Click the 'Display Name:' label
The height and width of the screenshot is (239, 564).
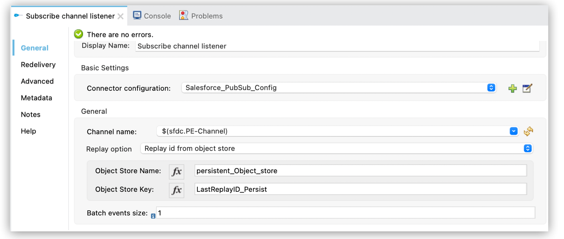click(105, 46)
